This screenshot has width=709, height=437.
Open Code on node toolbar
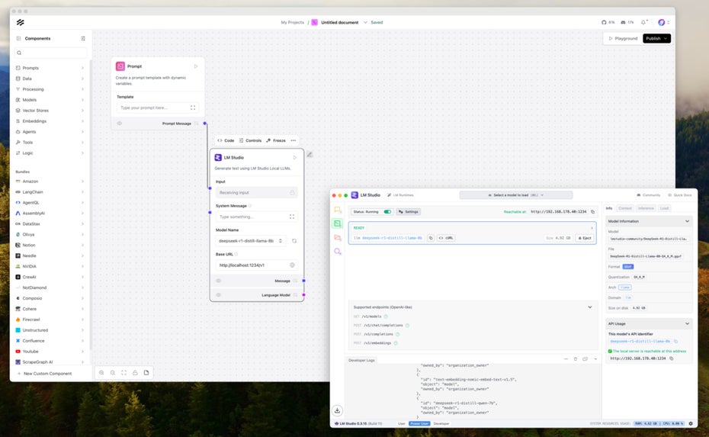coord(226,140)
